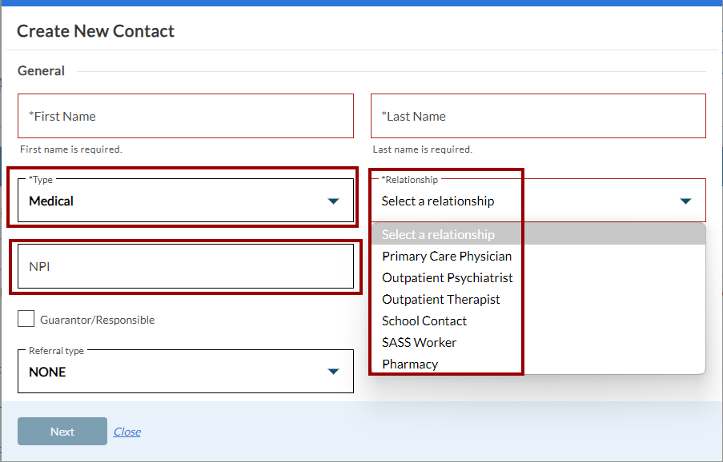
Task: Click the Guarantor/Responsible label text
Action: tap(98, 320)
